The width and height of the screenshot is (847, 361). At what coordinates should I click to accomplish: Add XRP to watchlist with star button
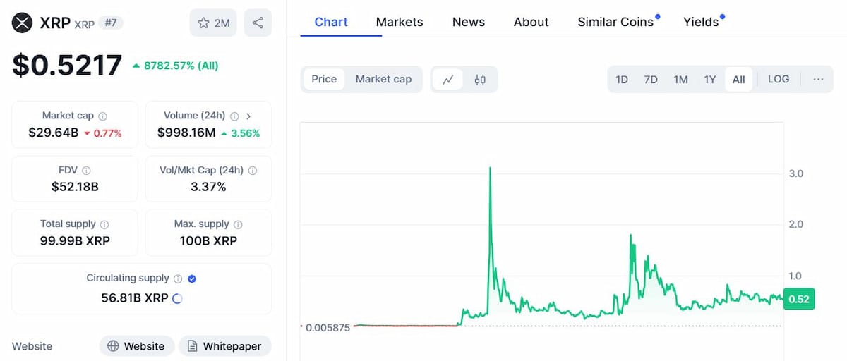coord(213,23)
